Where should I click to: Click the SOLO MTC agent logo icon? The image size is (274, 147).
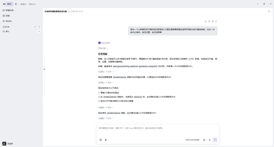point(99,43)
